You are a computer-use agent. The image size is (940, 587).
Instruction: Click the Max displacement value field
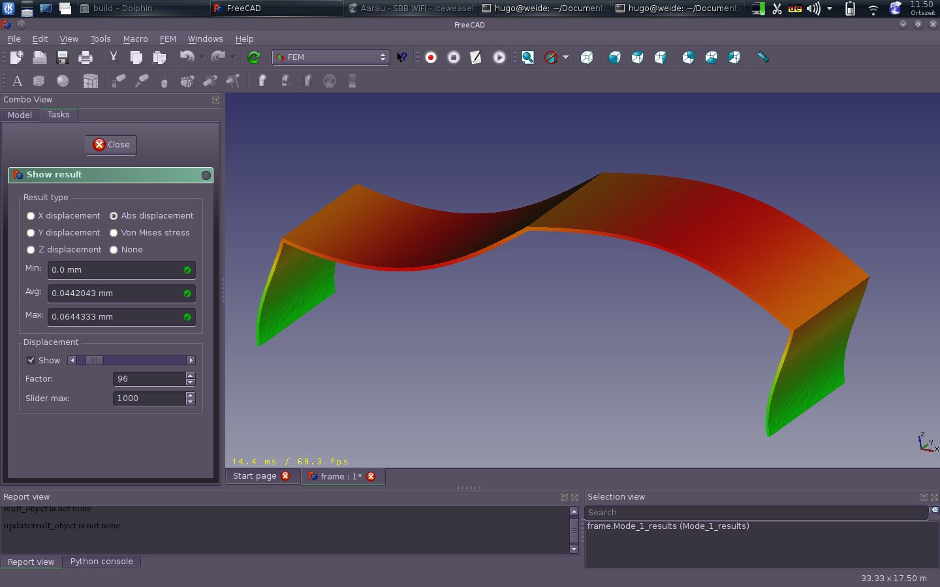pyautogui.click(x=121, y=317)
